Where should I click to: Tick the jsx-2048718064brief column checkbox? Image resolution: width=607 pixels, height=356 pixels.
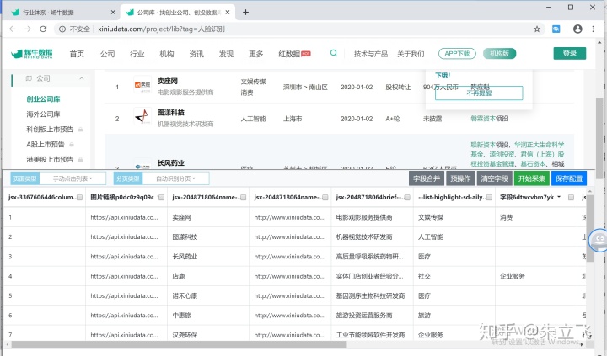[407, 198]
